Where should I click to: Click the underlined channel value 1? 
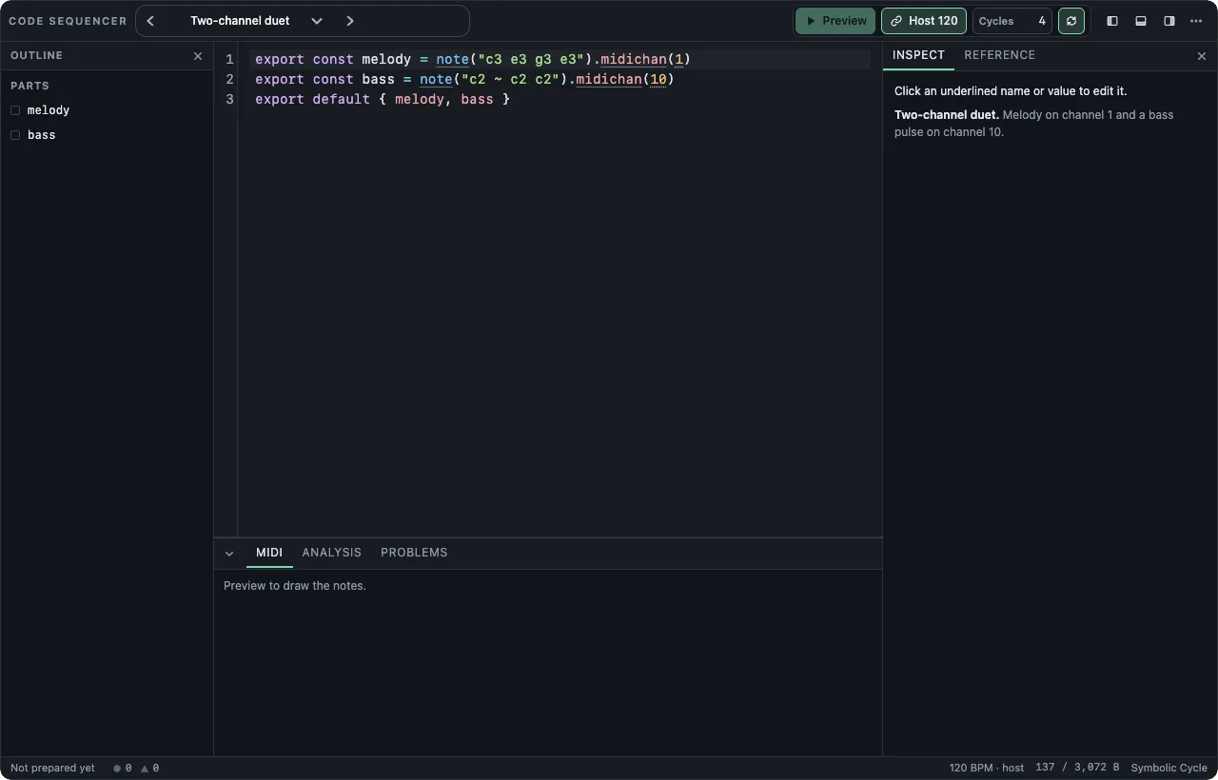click(x=679, y=59)
